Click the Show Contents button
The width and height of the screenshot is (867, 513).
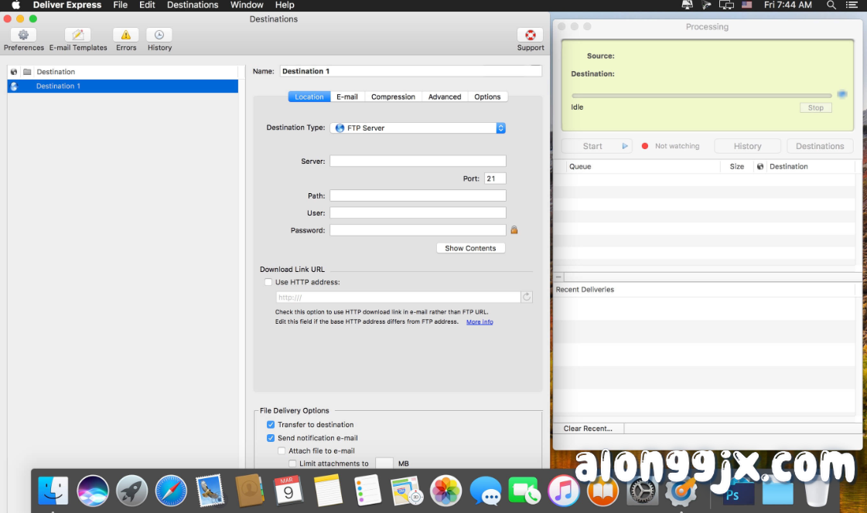pyautogui.click(x=470, y=248)
